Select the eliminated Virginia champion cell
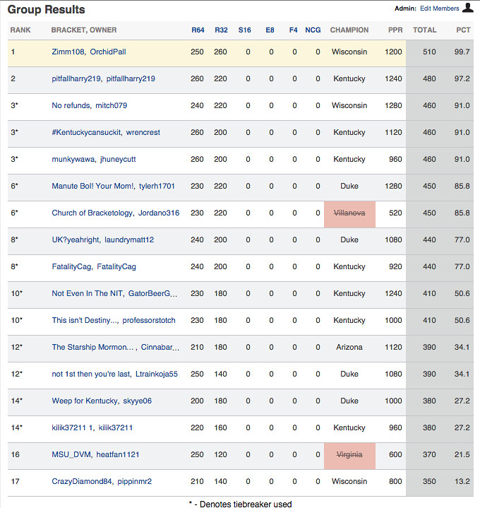Screen dimensions: 480x508 click(x=349, y=456)
